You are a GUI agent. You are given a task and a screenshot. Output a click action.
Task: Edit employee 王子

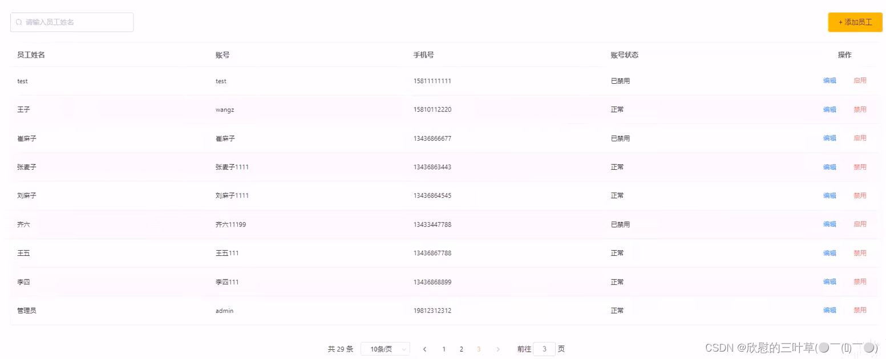click(830, 109)
